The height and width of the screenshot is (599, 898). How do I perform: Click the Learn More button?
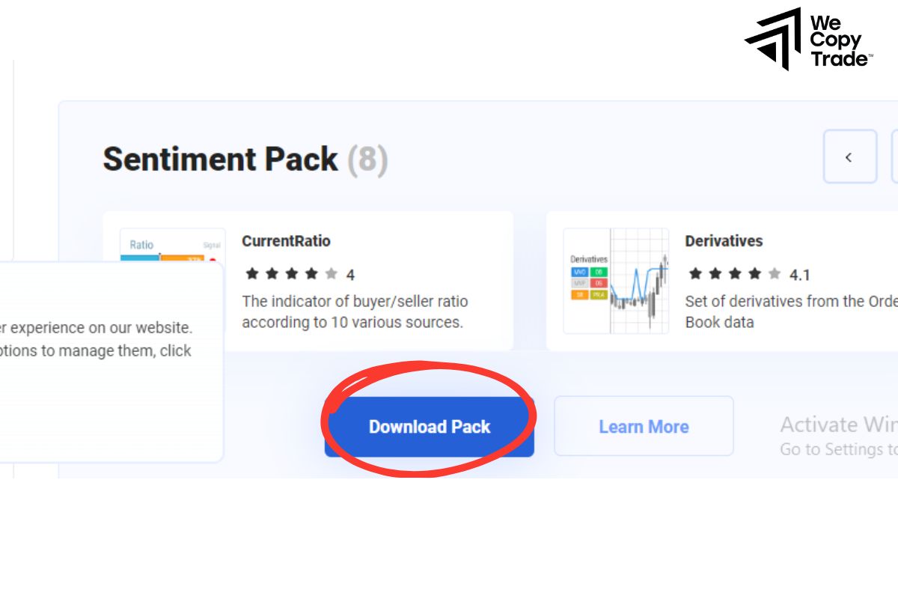(x=644, y=427)
